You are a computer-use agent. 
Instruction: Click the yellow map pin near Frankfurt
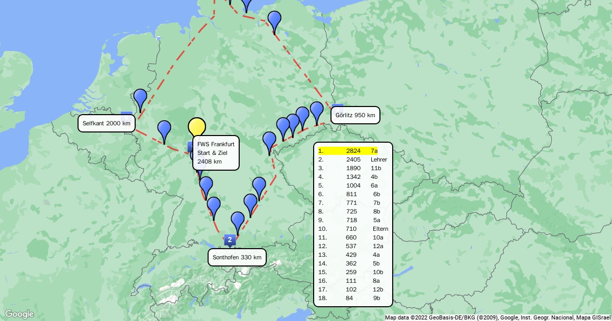(x=197, y=127)
